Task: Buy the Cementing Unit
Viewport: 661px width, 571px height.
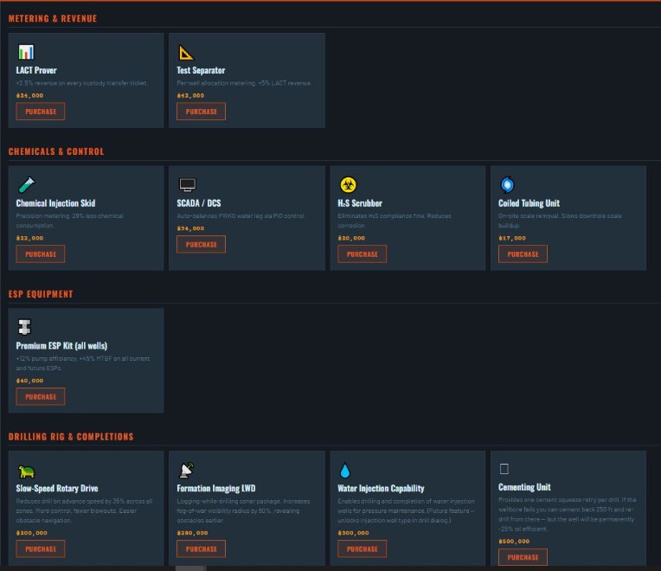Action: coord(523,557)
